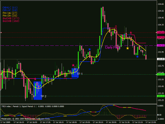Click the 17 Jul 20:15 time label
The height and width of the screenshot is (124, 165).
98,122
